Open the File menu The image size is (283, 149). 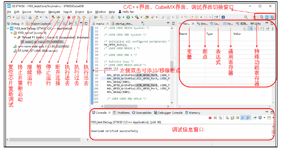pos(9,12)
